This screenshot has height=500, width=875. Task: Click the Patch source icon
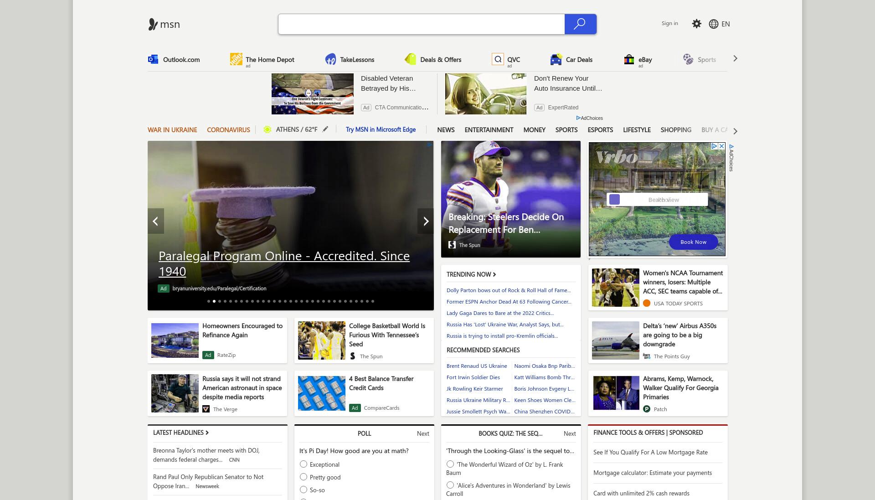[x=647, y=409]
